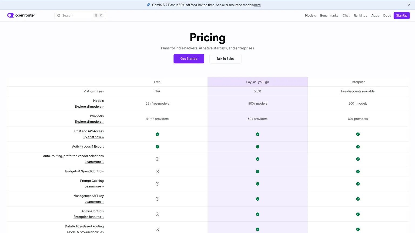Screen dimensions: 415x233
Task: Click the Talk To Sales button
Action: (x=225, y=59)
